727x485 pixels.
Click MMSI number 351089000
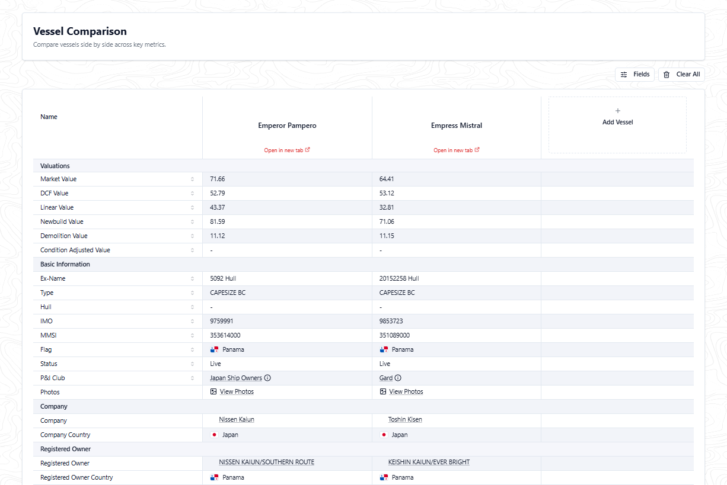[x=394, y=335]
